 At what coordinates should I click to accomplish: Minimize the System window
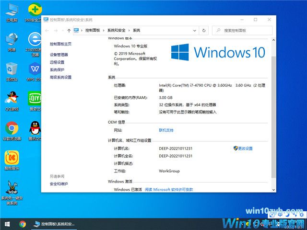[242, 20]
